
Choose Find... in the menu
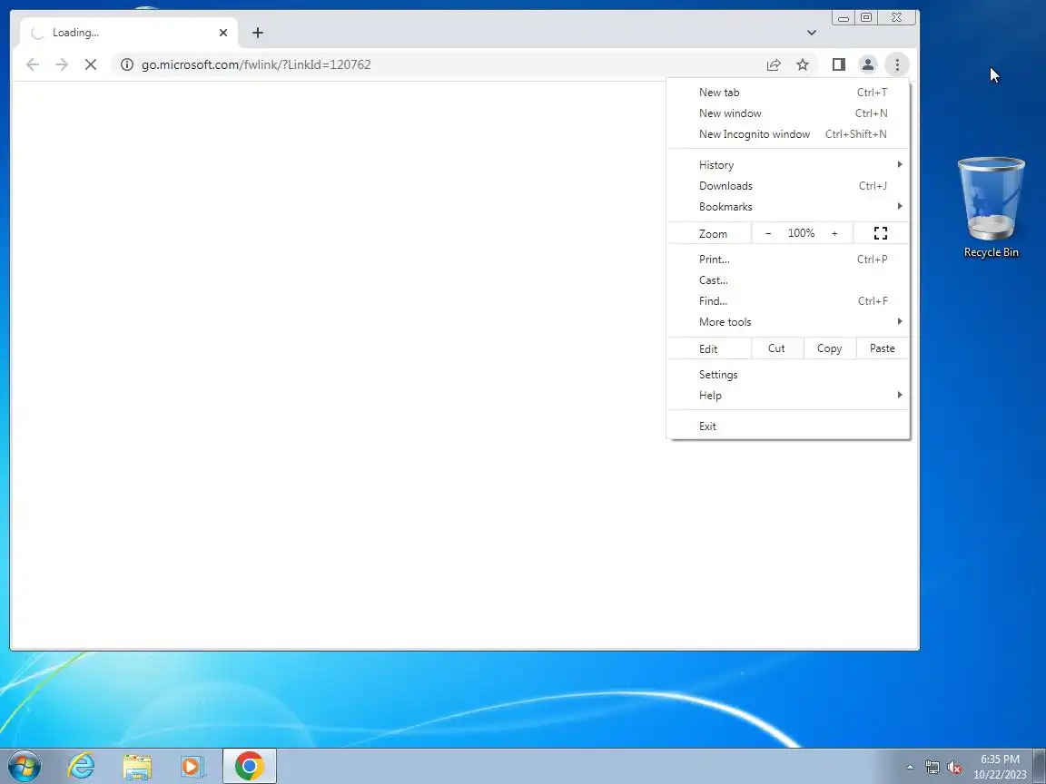[x=788, y=301]
